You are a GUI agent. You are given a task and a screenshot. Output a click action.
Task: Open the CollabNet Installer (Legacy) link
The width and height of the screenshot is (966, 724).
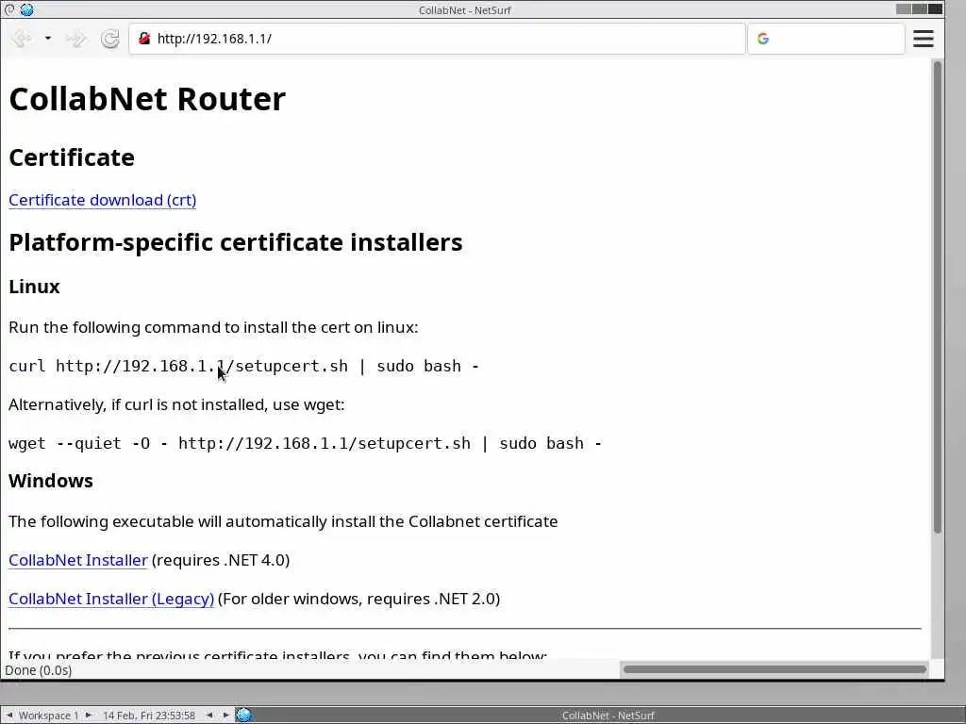pos(111,599)
